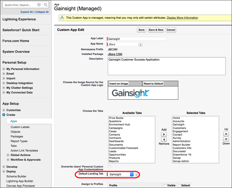Collapse the Create section
Image resolution: width=232 pixels, height=188 pixels.
point(4,115)
